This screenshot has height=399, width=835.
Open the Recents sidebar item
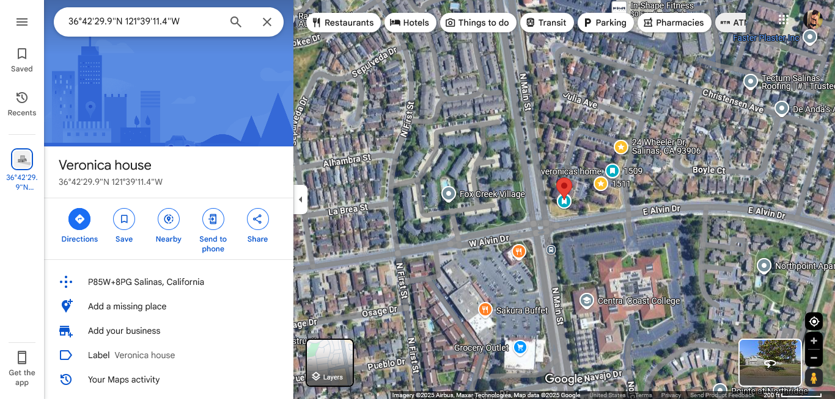[x=22, y=104]
